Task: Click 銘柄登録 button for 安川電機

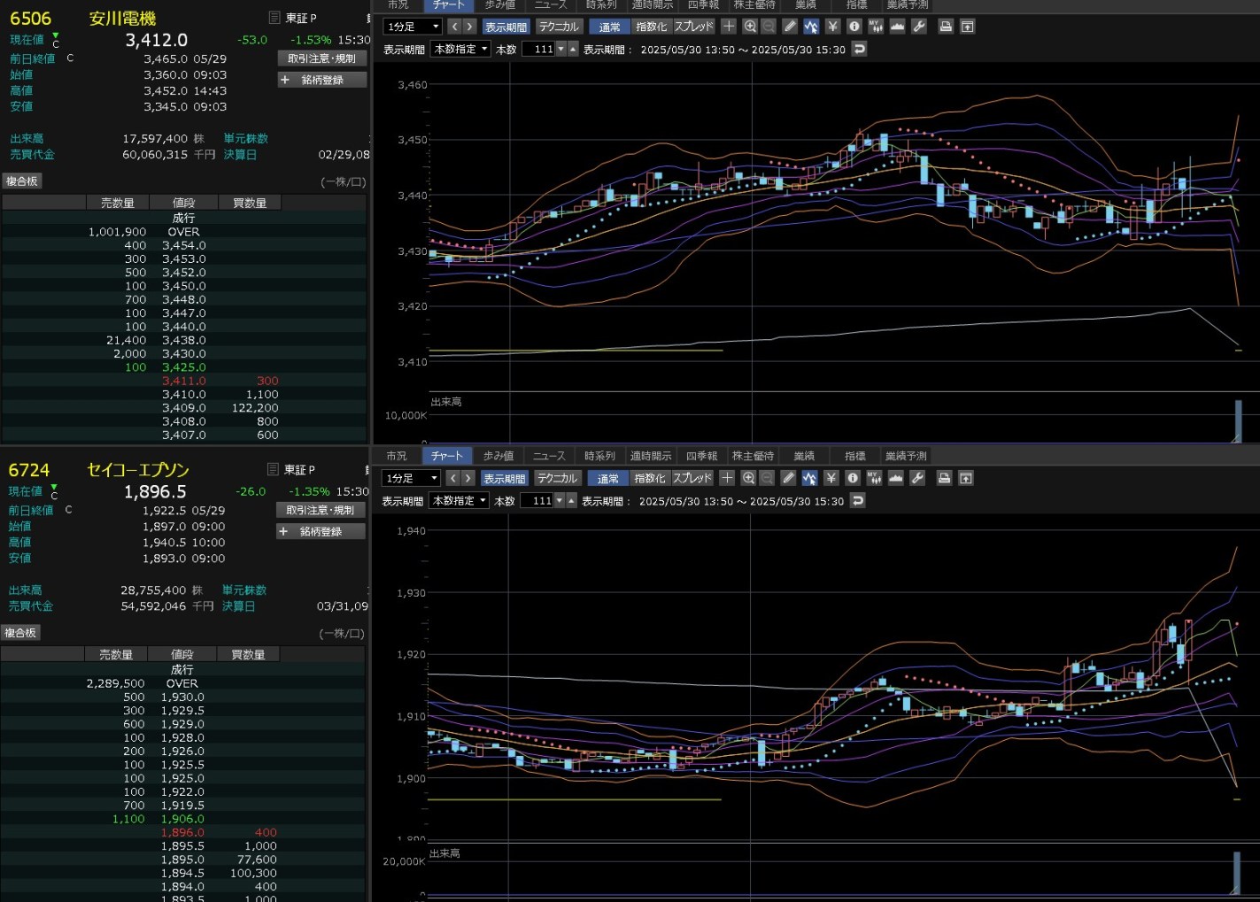Action: pyautogui.click(x=322, y=80)
